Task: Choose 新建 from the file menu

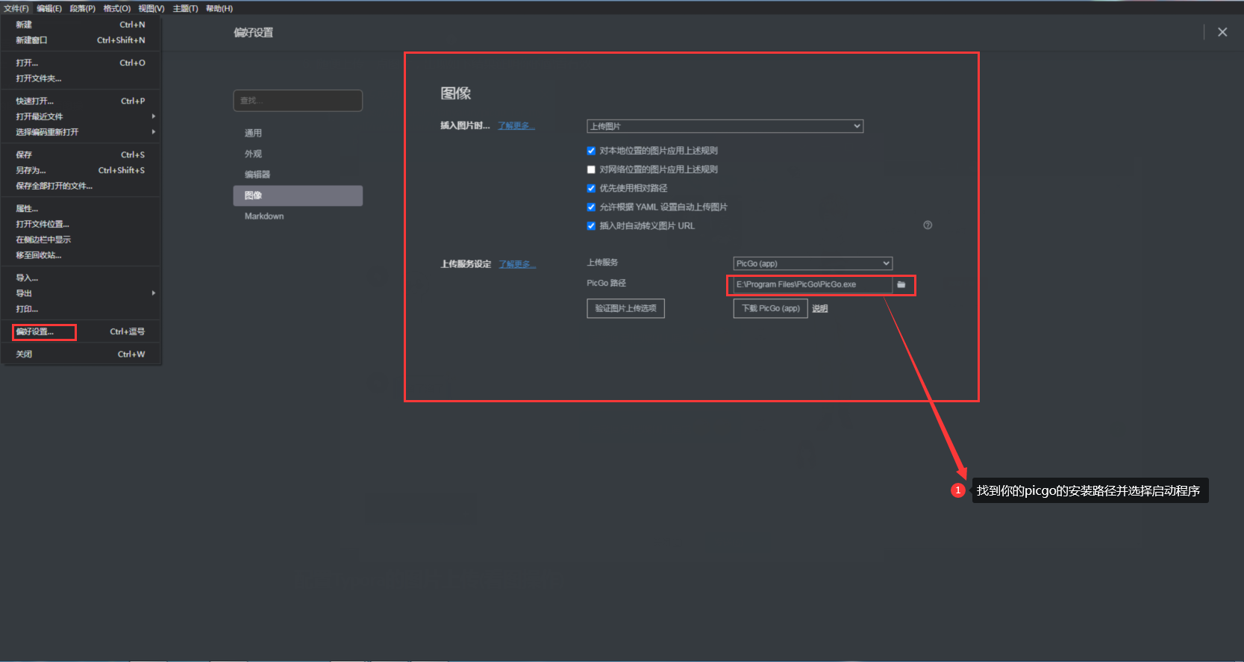Action: 81,25
